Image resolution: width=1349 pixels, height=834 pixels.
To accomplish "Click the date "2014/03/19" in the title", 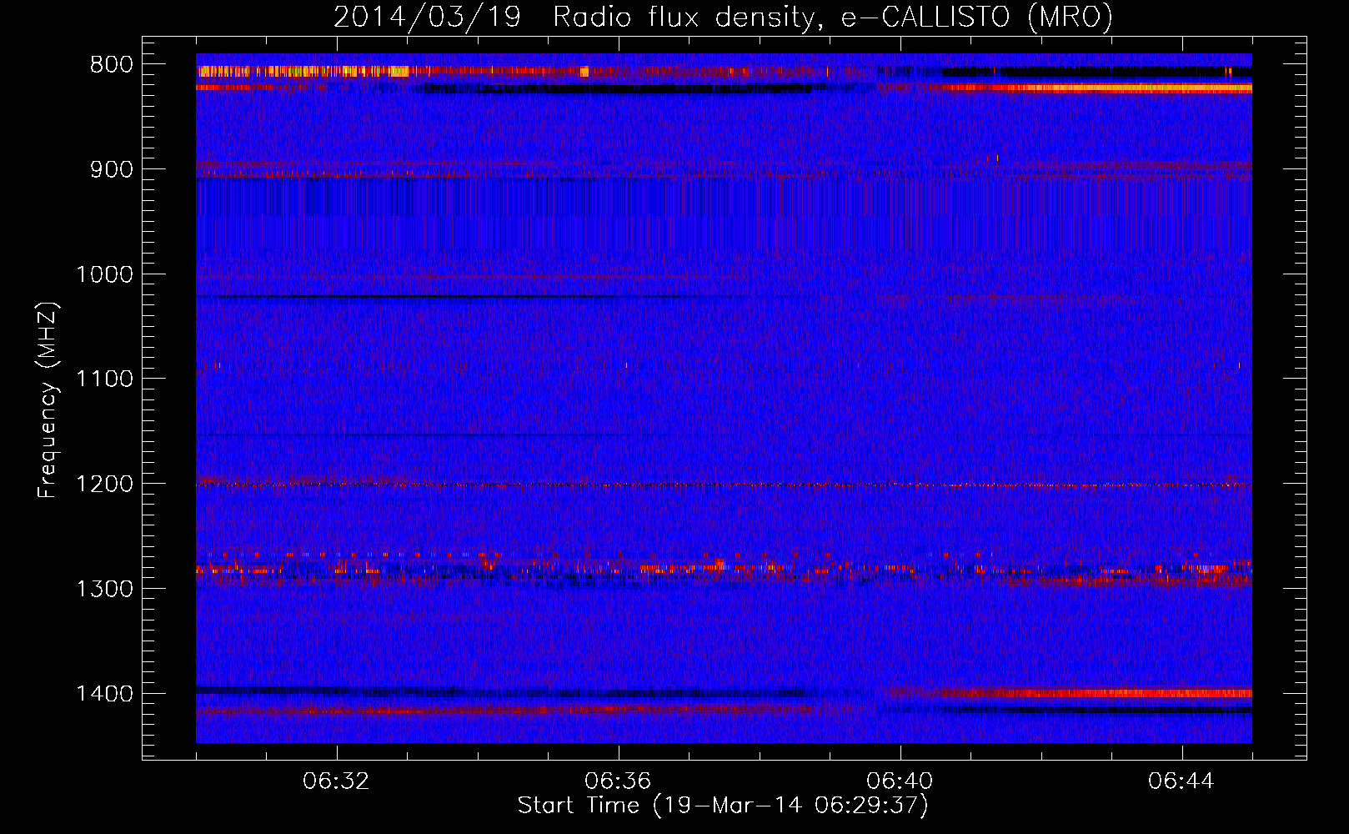I will (427, 17).
